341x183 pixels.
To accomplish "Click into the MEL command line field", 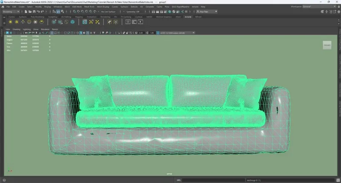I will [x=214, y=180].
